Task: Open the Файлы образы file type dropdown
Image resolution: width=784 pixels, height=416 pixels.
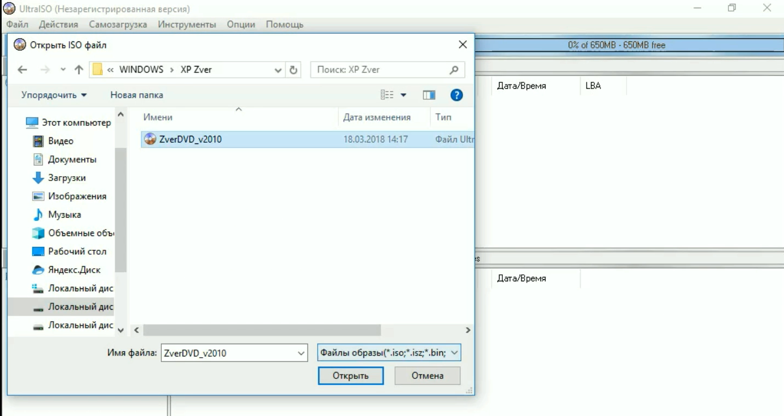Action: [390, 353]
